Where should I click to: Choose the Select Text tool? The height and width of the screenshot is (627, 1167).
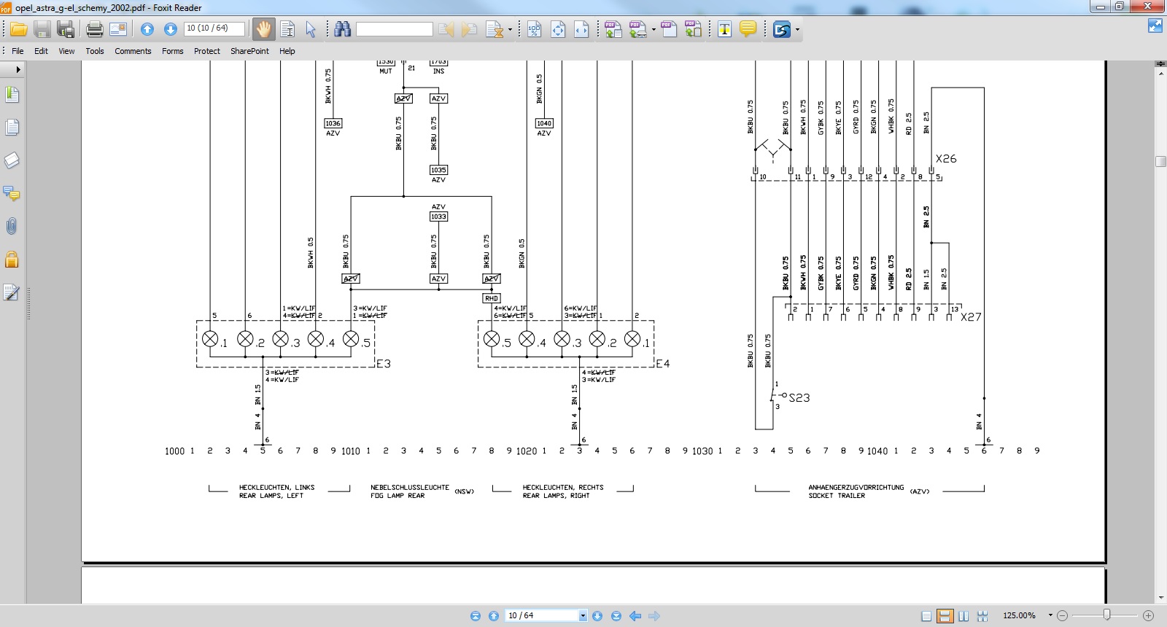(287, 29)
